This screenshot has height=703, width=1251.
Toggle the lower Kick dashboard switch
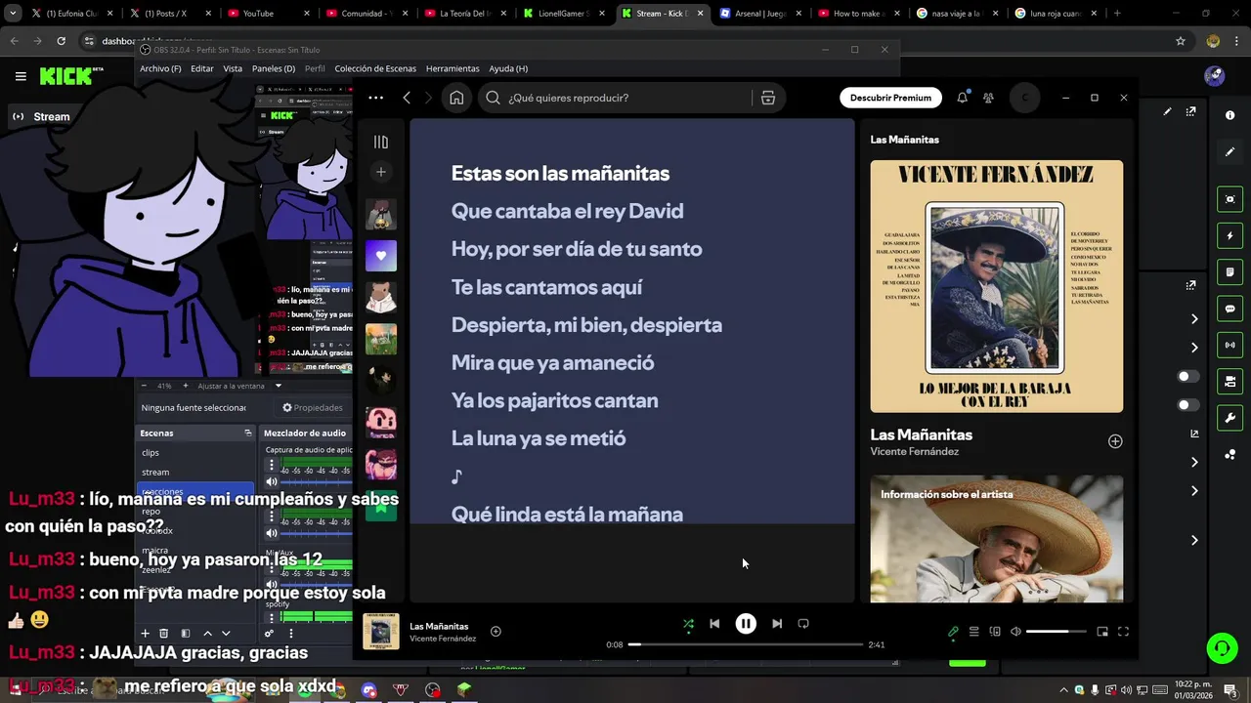click(1187, 405)
